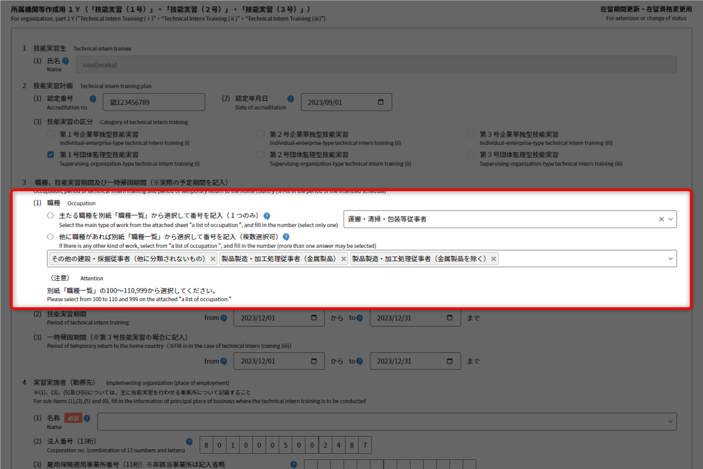Expand the multi-select other occupations dropdown

(x=670, y=259)
